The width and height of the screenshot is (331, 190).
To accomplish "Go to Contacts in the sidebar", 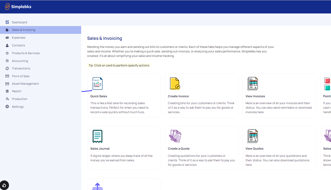I will pos(18,45).
